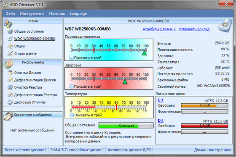Screen dimensions: 236x157
Task: Click the D:\ free space red bar
Action: [x=204, y=126]
